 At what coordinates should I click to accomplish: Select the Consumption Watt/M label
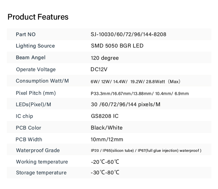click(x=42, y=81)
